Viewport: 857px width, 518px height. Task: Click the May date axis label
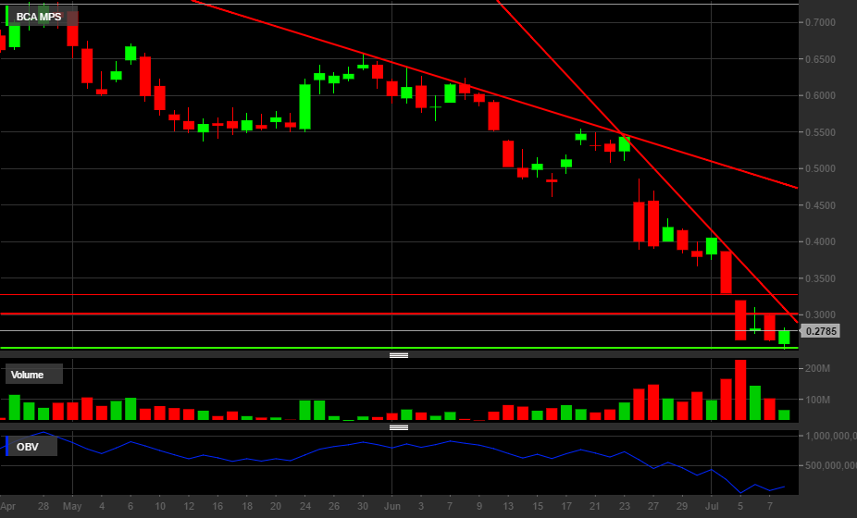pyautogui.click(x=72, y=507)
